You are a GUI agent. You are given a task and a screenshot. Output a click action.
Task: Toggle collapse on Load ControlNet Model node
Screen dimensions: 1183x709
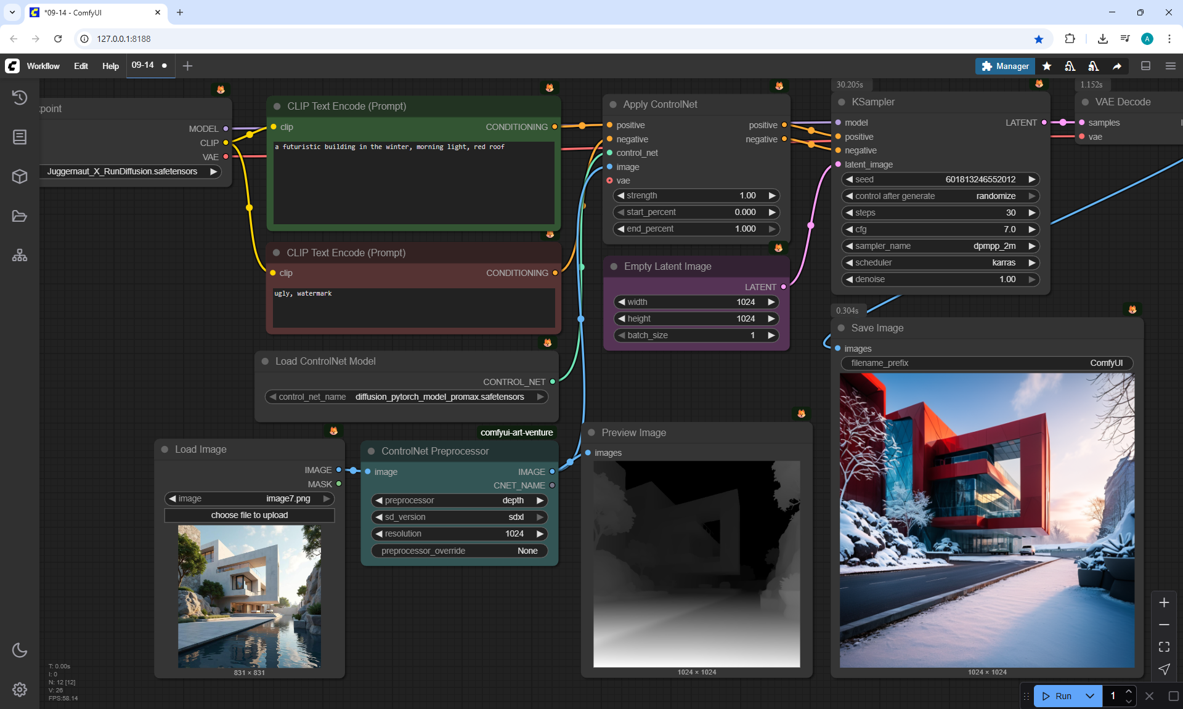265,362
